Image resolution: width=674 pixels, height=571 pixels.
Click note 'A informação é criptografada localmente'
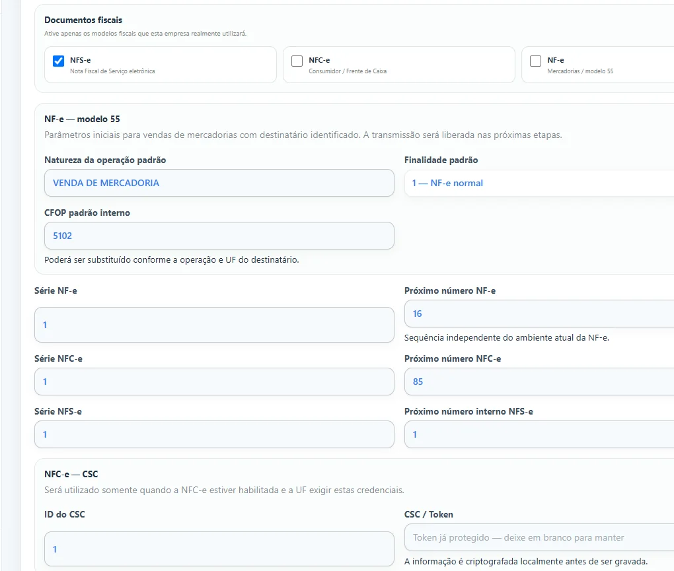526,562
